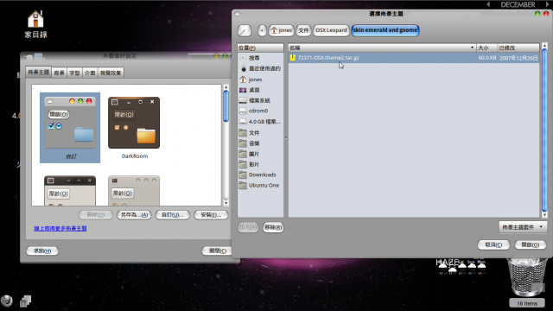The image size is (553, 311).
Task: Click the Install button in appearance preferences
Action: pos(211,215)
